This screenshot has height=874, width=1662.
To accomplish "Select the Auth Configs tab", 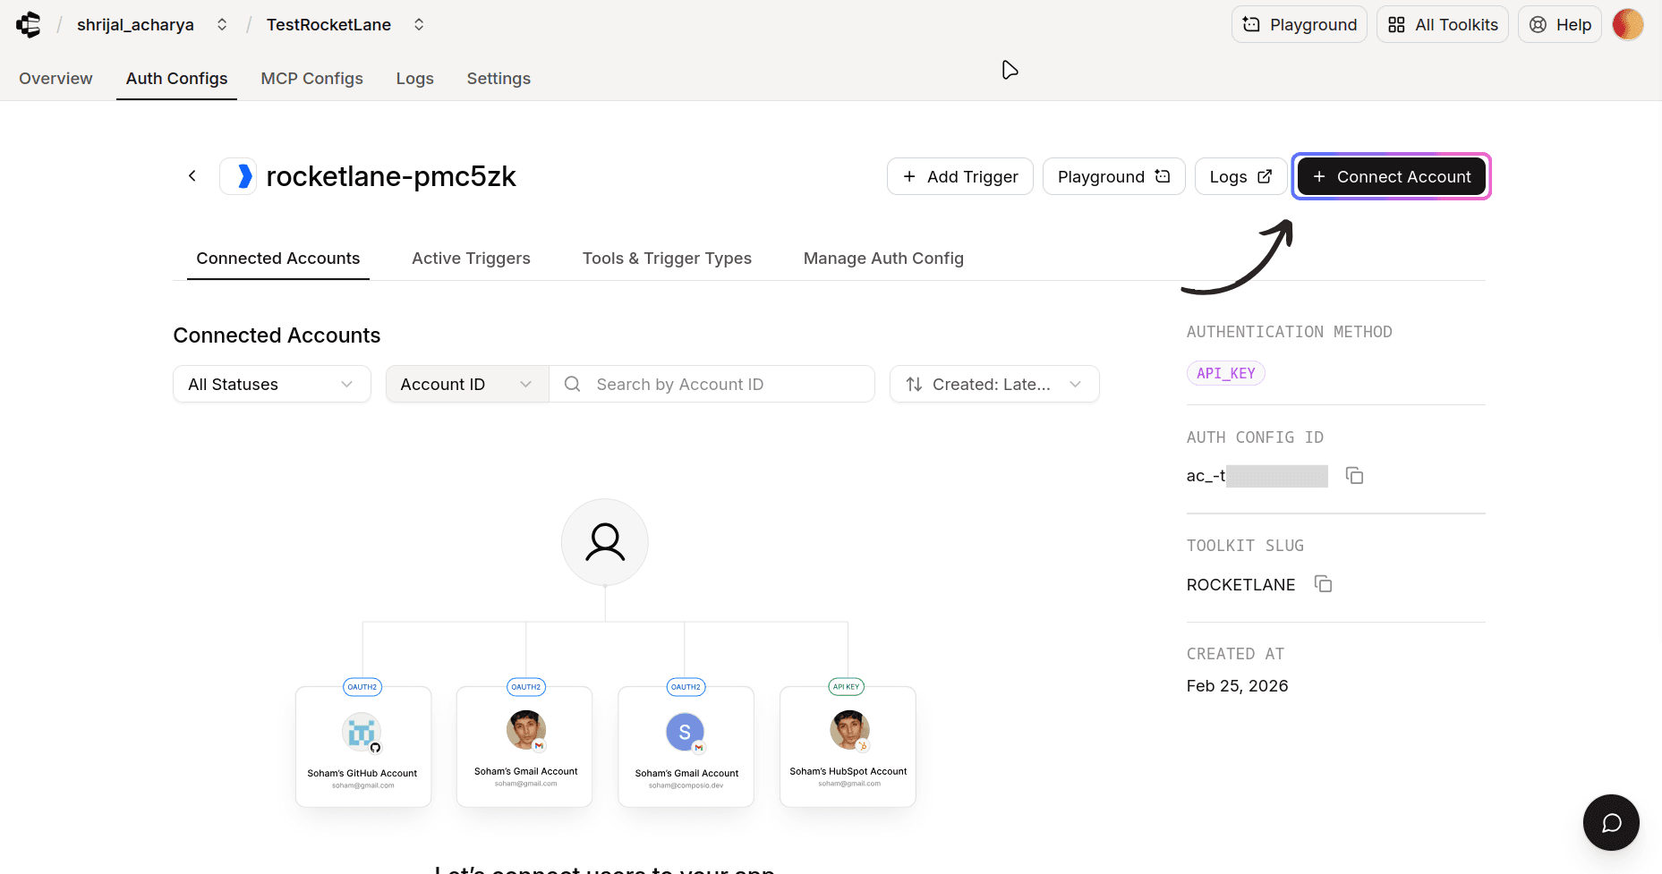I will click(176, 79).
